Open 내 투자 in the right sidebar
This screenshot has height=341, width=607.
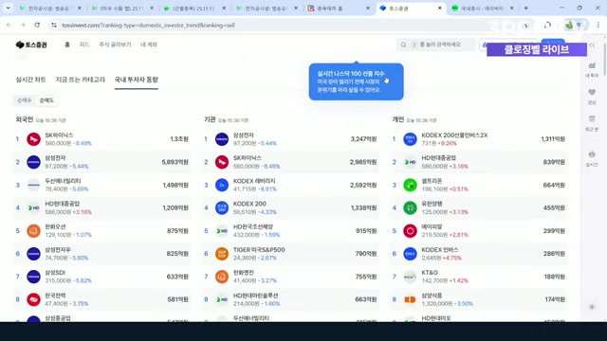(592, 69)
